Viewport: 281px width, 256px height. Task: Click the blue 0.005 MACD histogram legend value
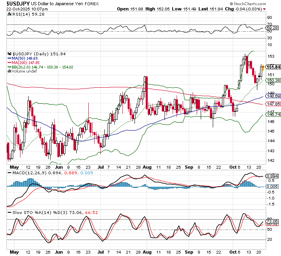pos(87,173)
